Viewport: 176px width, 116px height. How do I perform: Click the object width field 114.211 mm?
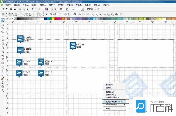tap(28, 13)
